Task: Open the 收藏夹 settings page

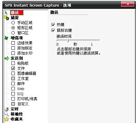Action: click(17, 119)
